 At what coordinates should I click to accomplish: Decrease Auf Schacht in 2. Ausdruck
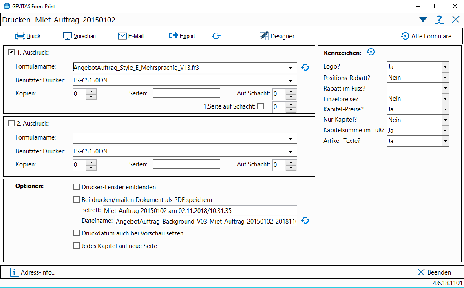pyautogui.click(x=291, y=168)
